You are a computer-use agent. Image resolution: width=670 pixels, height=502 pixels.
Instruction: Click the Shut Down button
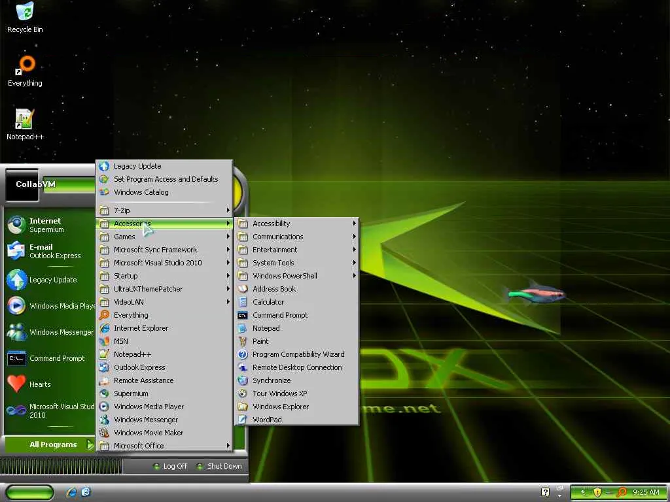click(219, 466)
